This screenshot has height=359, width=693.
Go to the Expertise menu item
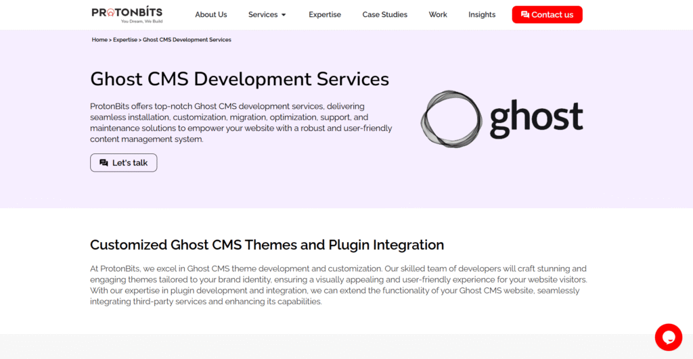(x=325, y=15)
